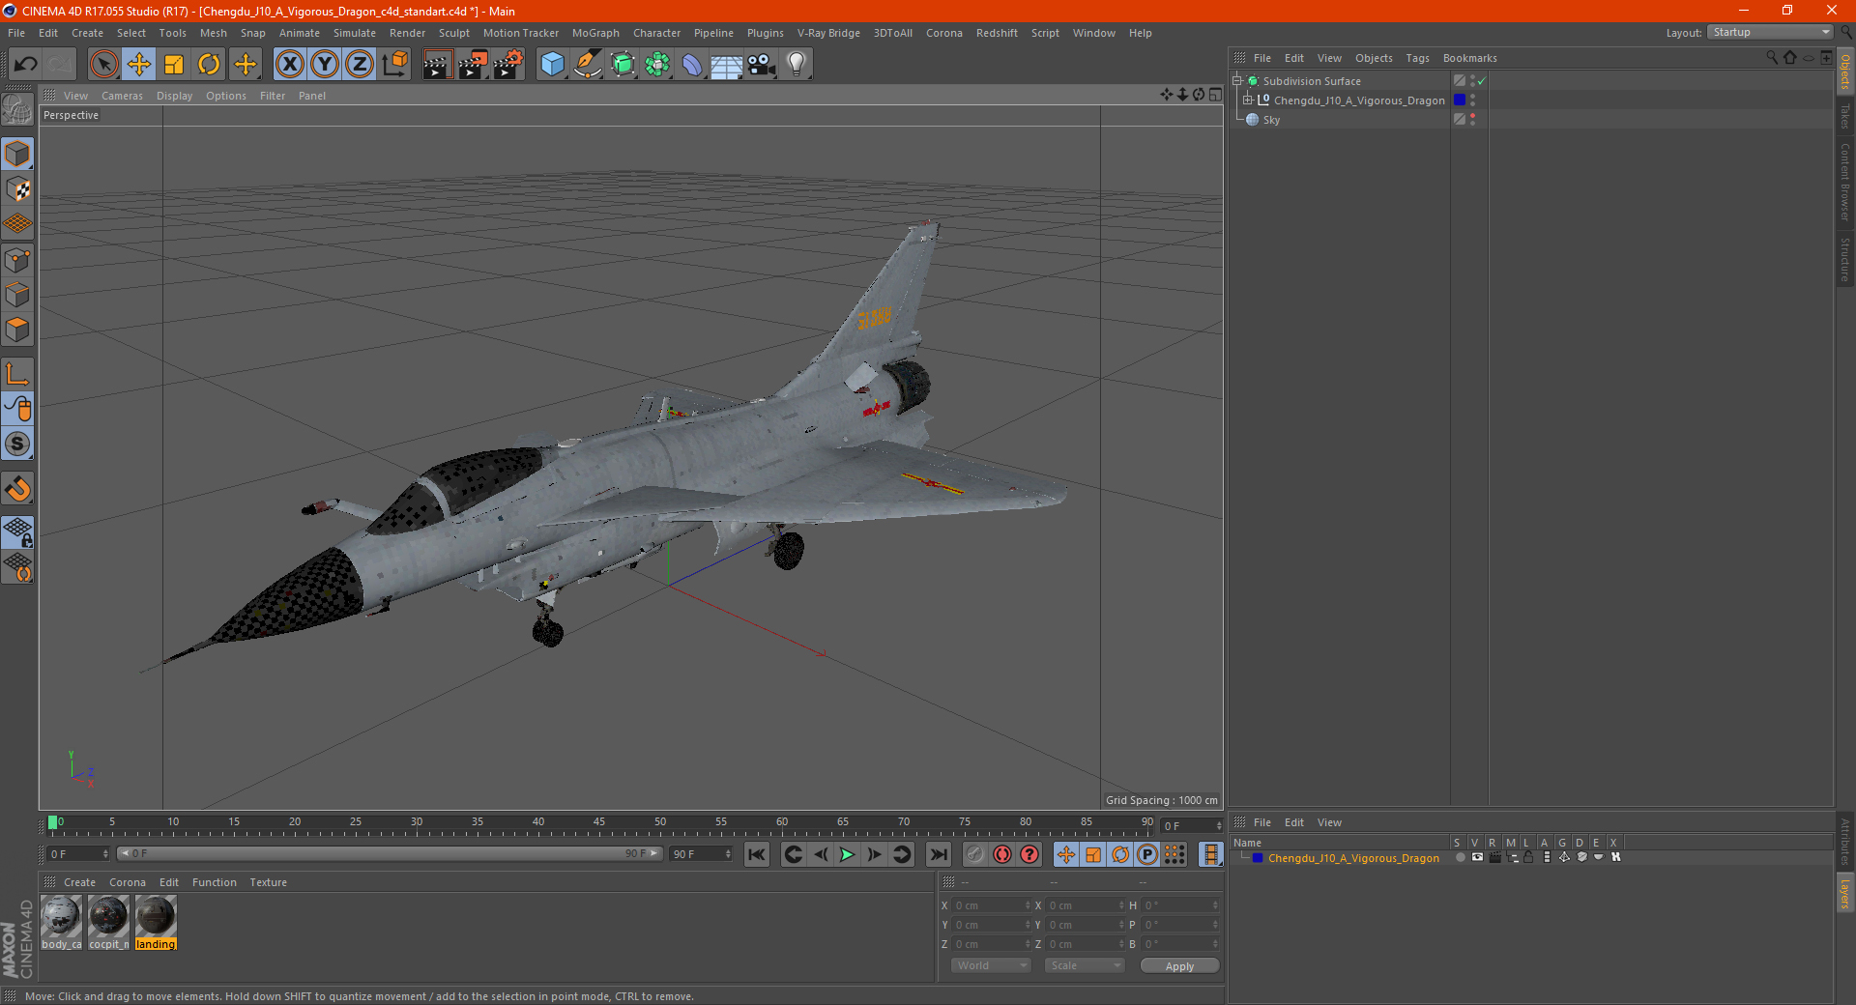Screen dimensions: 1856x1005
Task: Open the Layers side tab
Action: pyautogui.click(x=1844, y=893)
